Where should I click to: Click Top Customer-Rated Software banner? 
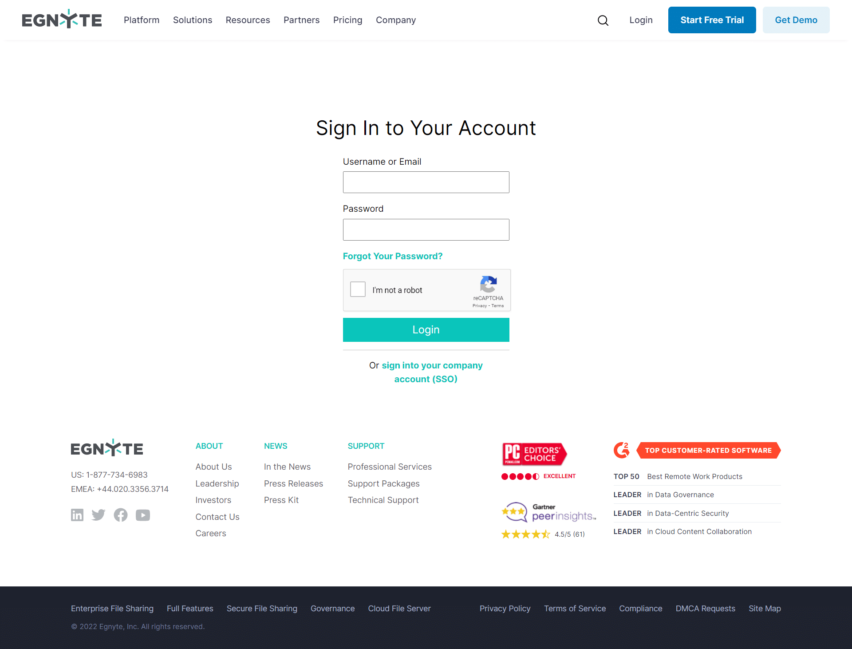[709, 450]
